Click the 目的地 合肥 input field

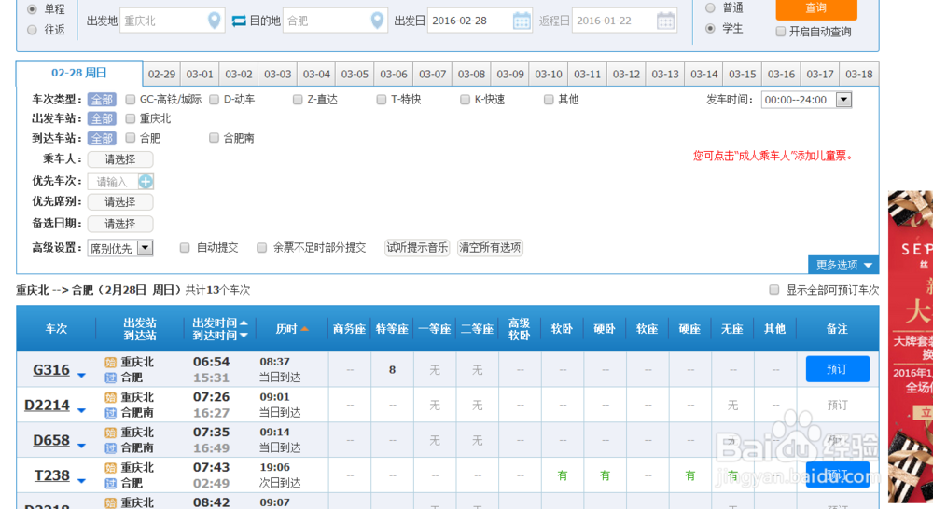click(x=336, y=21)
